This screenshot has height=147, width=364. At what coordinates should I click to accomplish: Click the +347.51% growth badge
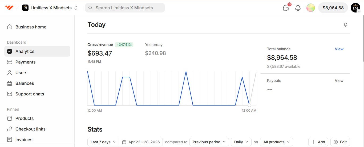click(x=124, y=45)
